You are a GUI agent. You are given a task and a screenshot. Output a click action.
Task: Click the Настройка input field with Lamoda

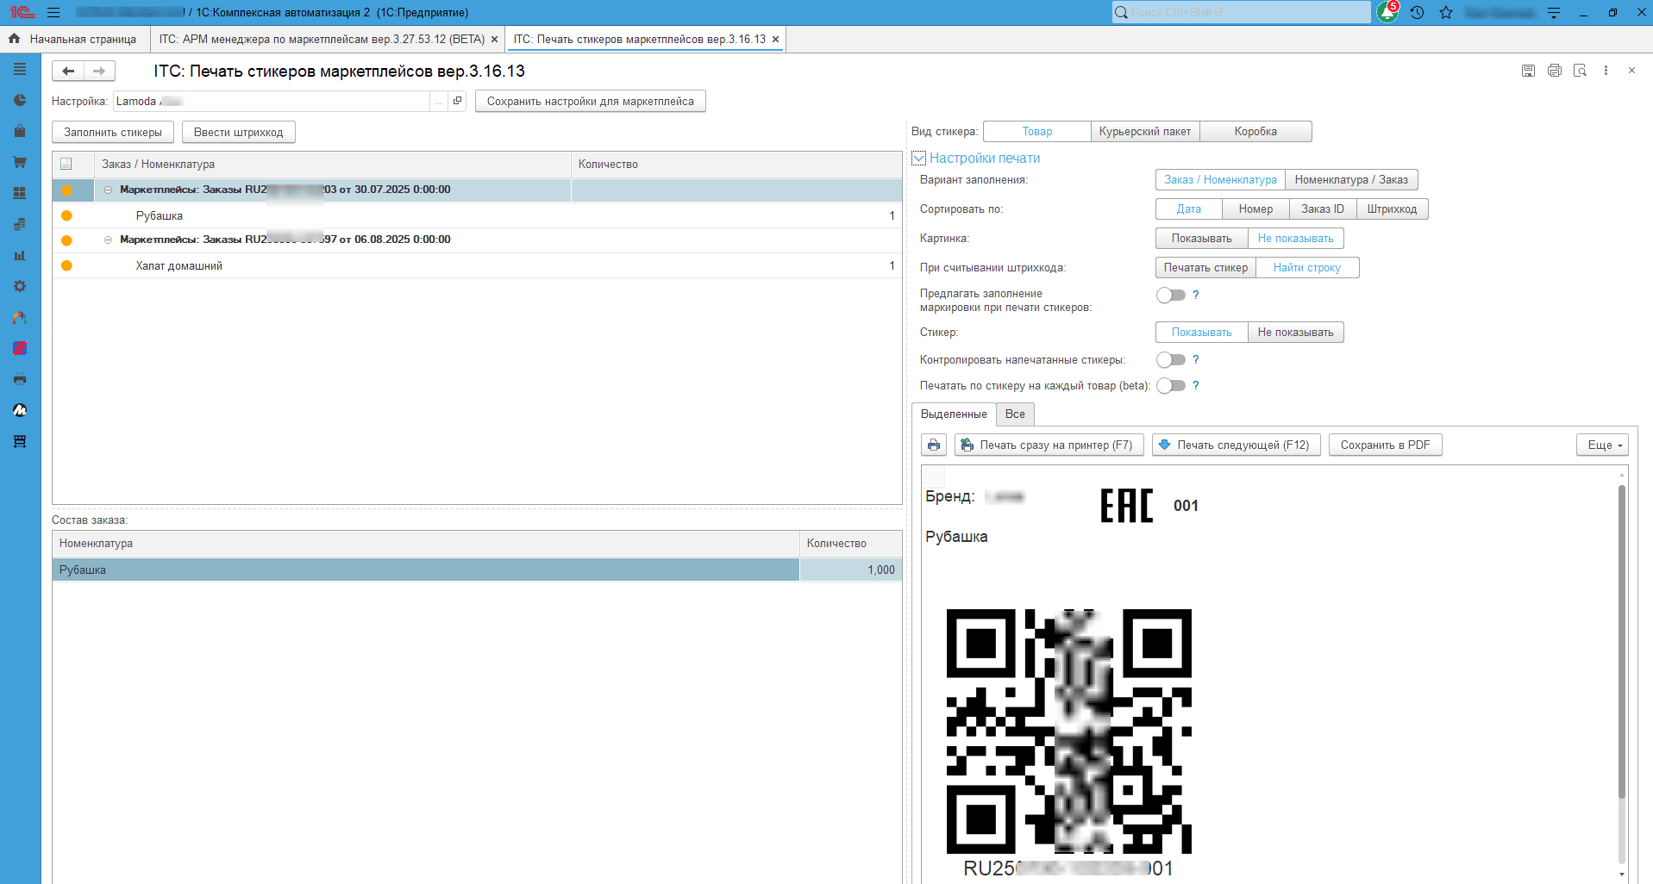[x=272, y=101]
